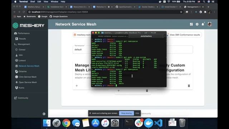Click the browser back arrow
Screen dimensions: 229x129
pos(14,12)
